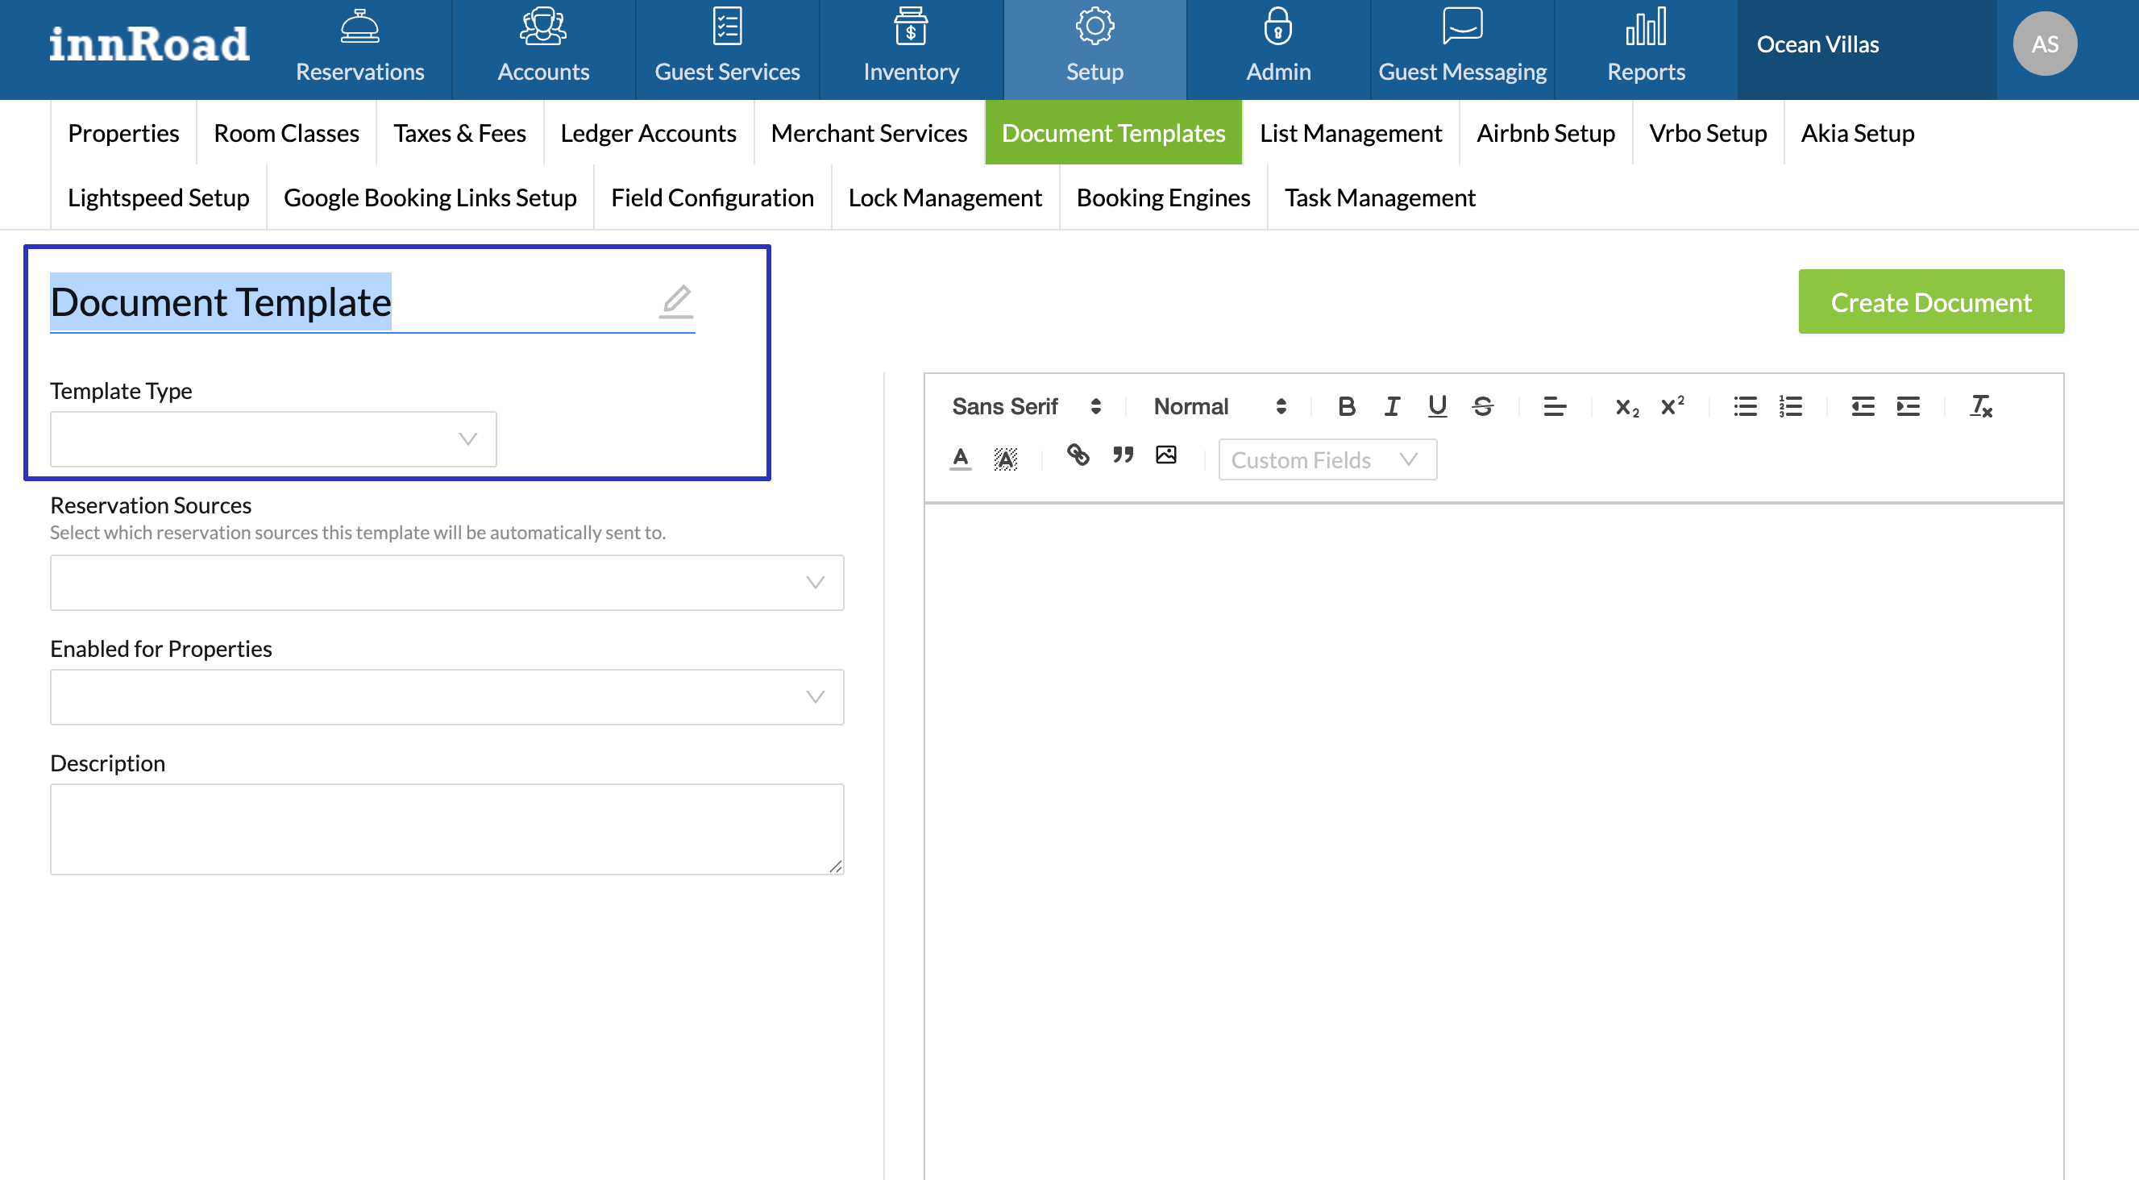Insert an image into the document
The image size is (2139, 1180).
(x=1166, y=455)
